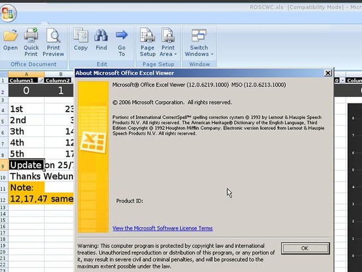Click the Window group label

(200, 64)
